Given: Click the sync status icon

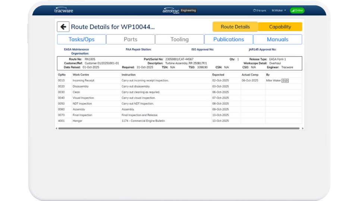Looking at the screenshot, I should point(254,10).
